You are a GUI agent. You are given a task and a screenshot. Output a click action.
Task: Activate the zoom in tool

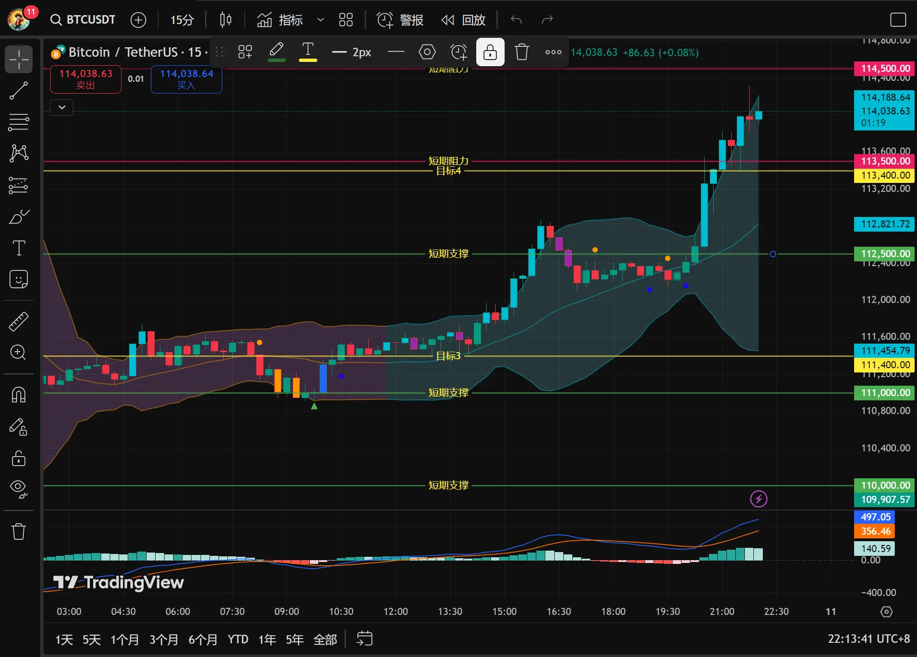19,352
